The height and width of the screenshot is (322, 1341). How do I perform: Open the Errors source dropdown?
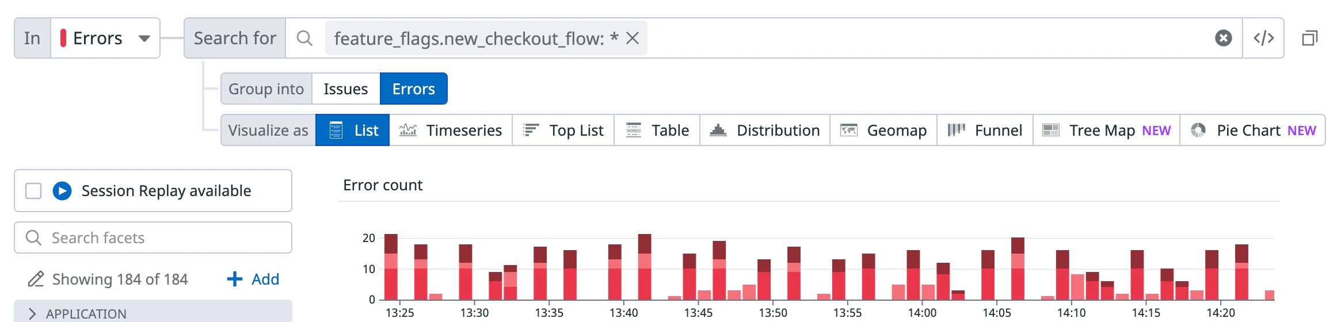pyautogui.click(x=105, y=39)
